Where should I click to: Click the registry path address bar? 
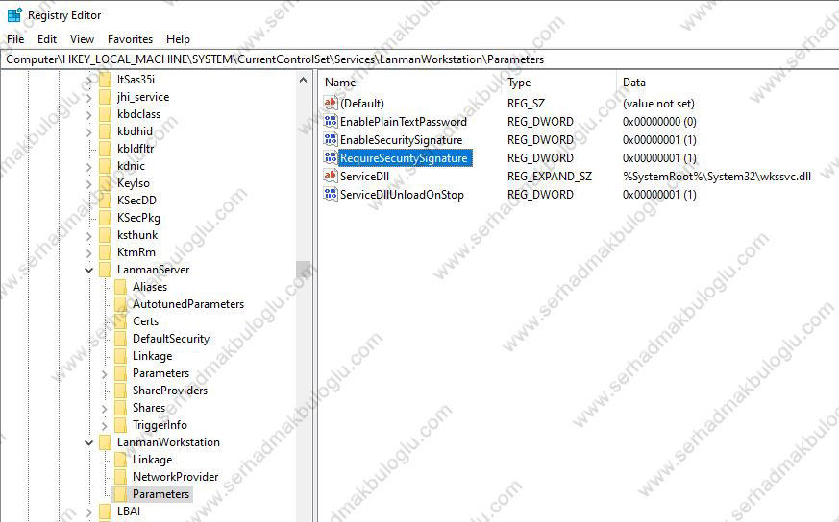pyautogui.click(x=419, y=59)
